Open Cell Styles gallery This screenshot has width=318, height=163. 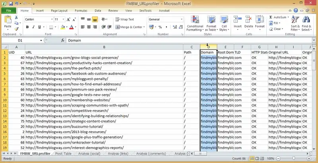[x=224, y=24]
